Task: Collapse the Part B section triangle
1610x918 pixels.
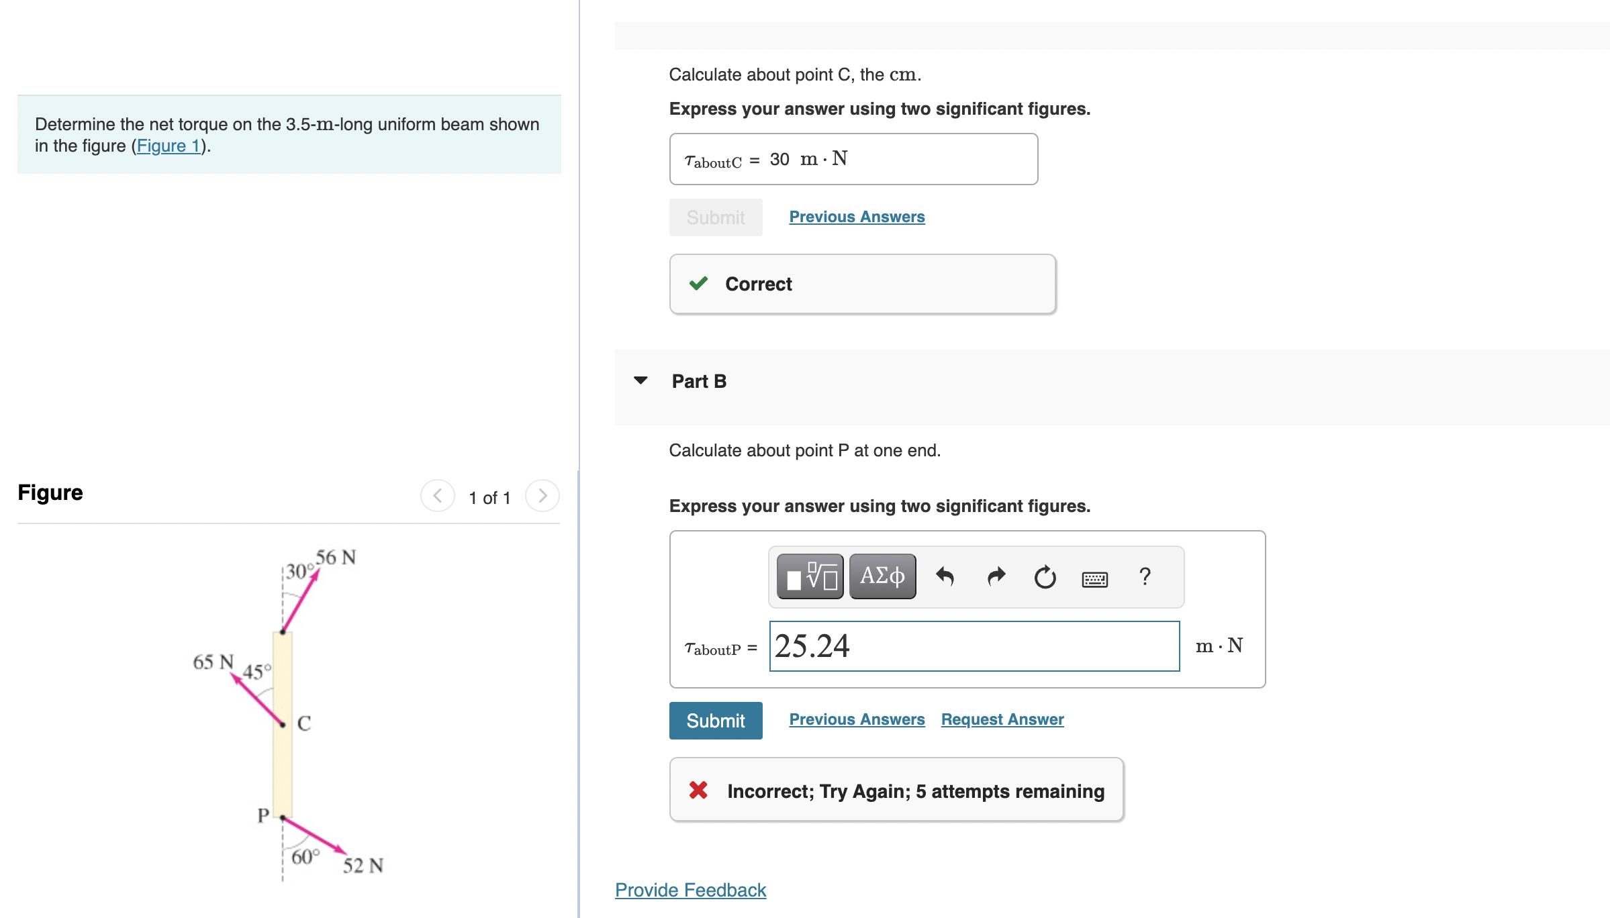Action: coord(641,380)
